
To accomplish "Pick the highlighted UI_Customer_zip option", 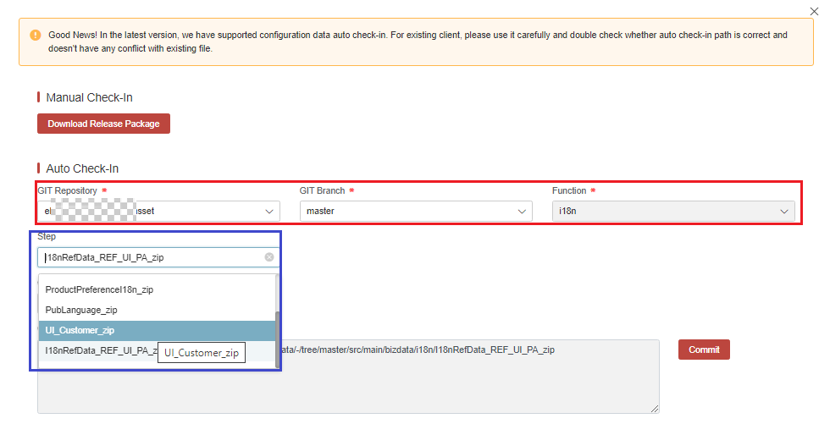I will tap(80, 330).
